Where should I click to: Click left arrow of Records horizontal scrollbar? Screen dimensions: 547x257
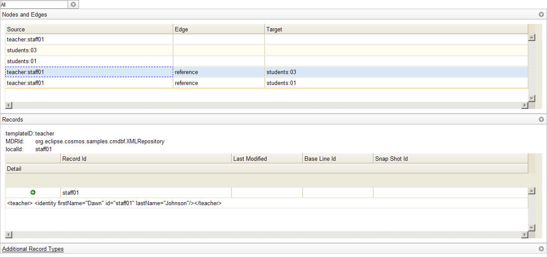pos(8,235)
